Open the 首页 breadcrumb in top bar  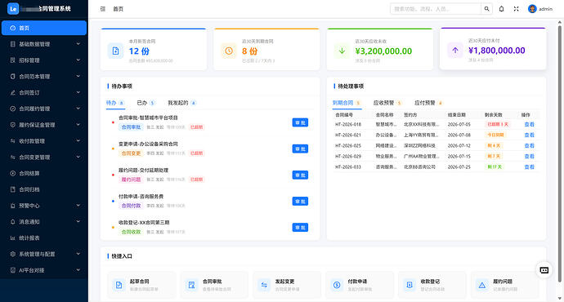(x=118, y=9)
